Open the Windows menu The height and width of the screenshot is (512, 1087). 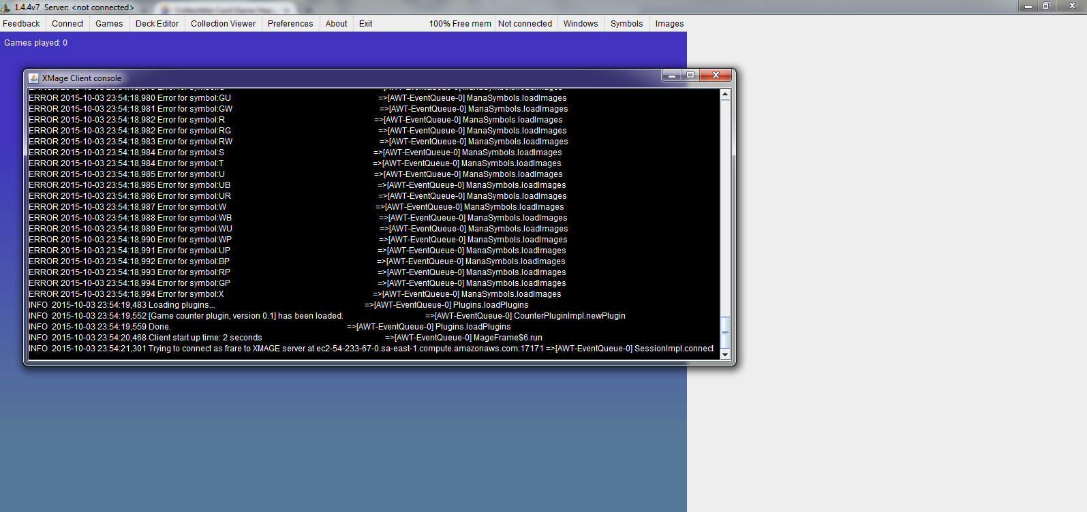[580, 24]
